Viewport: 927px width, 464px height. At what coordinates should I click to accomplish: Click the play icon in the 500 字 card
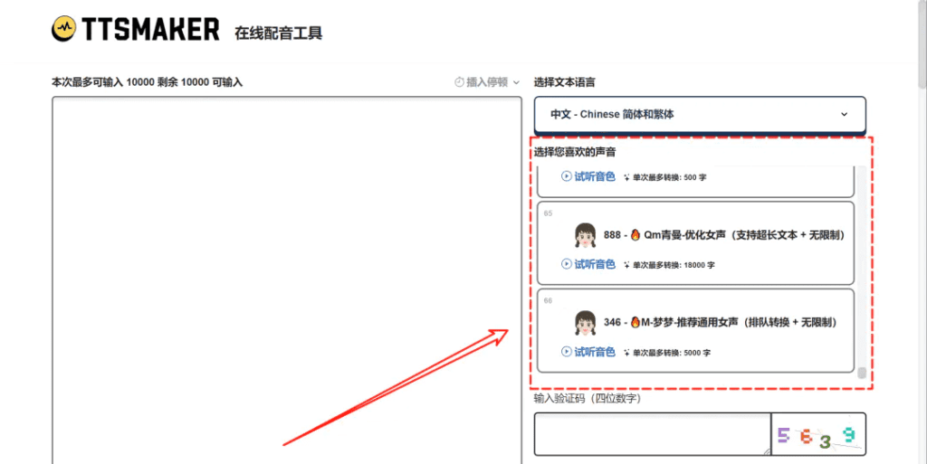click(x=567, y=176)
